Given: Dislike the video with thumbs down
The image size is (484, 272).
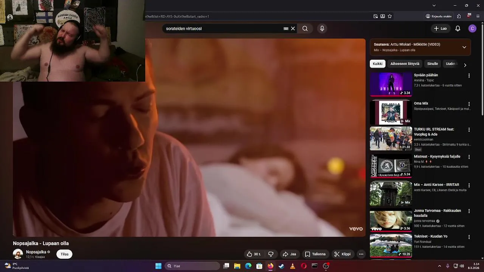Looking at the screenshot, I should tap(271, 254).
